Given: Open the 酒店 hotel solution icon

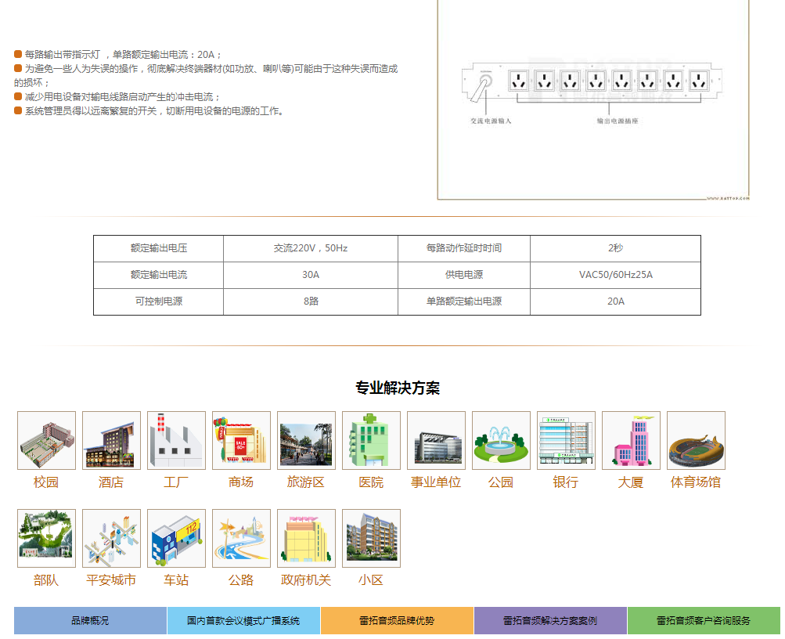Looking at the screenshot, I should pyautogui.click(x=111, y=441).
